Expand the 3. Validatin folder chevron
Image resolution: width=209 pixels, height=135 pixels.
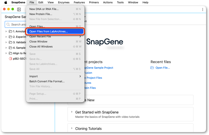[x=6, y=42]
